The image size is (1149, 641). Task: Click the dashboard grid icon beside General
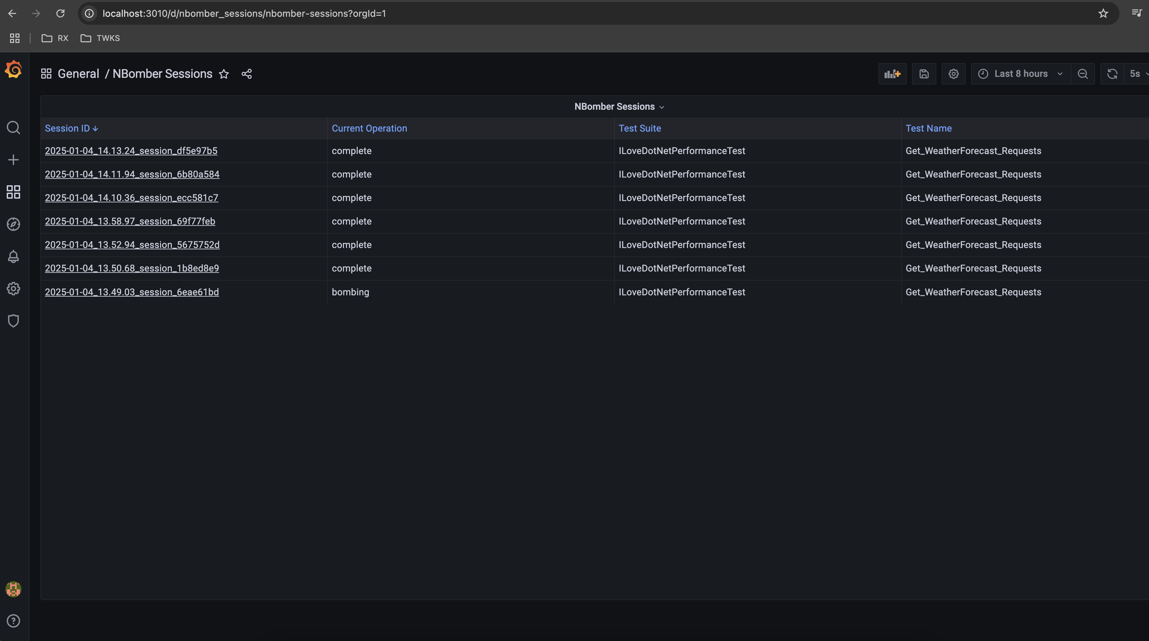46,74
